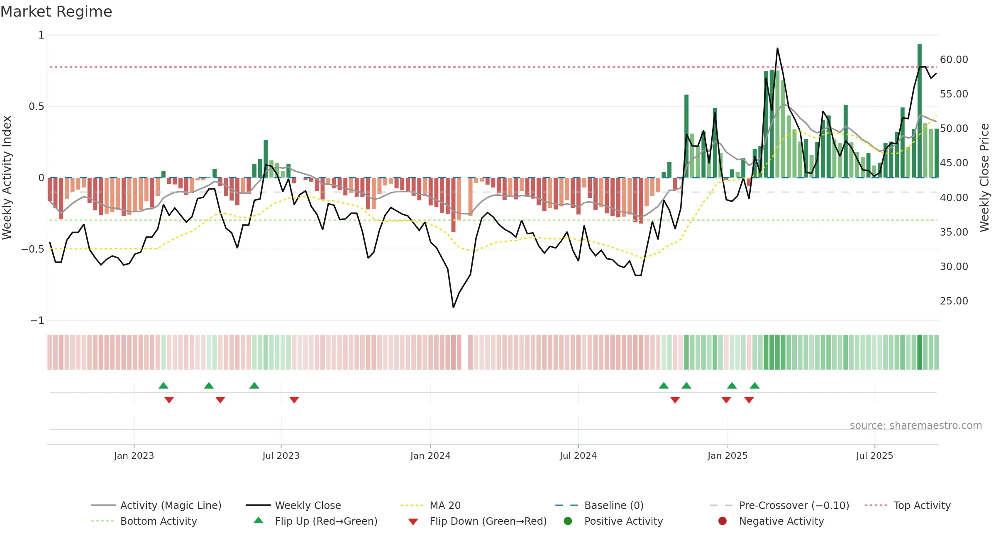The image size is (996, 560).
Task: Click the weekly close peak above 60.00
Action: click(x=777, y=49)
